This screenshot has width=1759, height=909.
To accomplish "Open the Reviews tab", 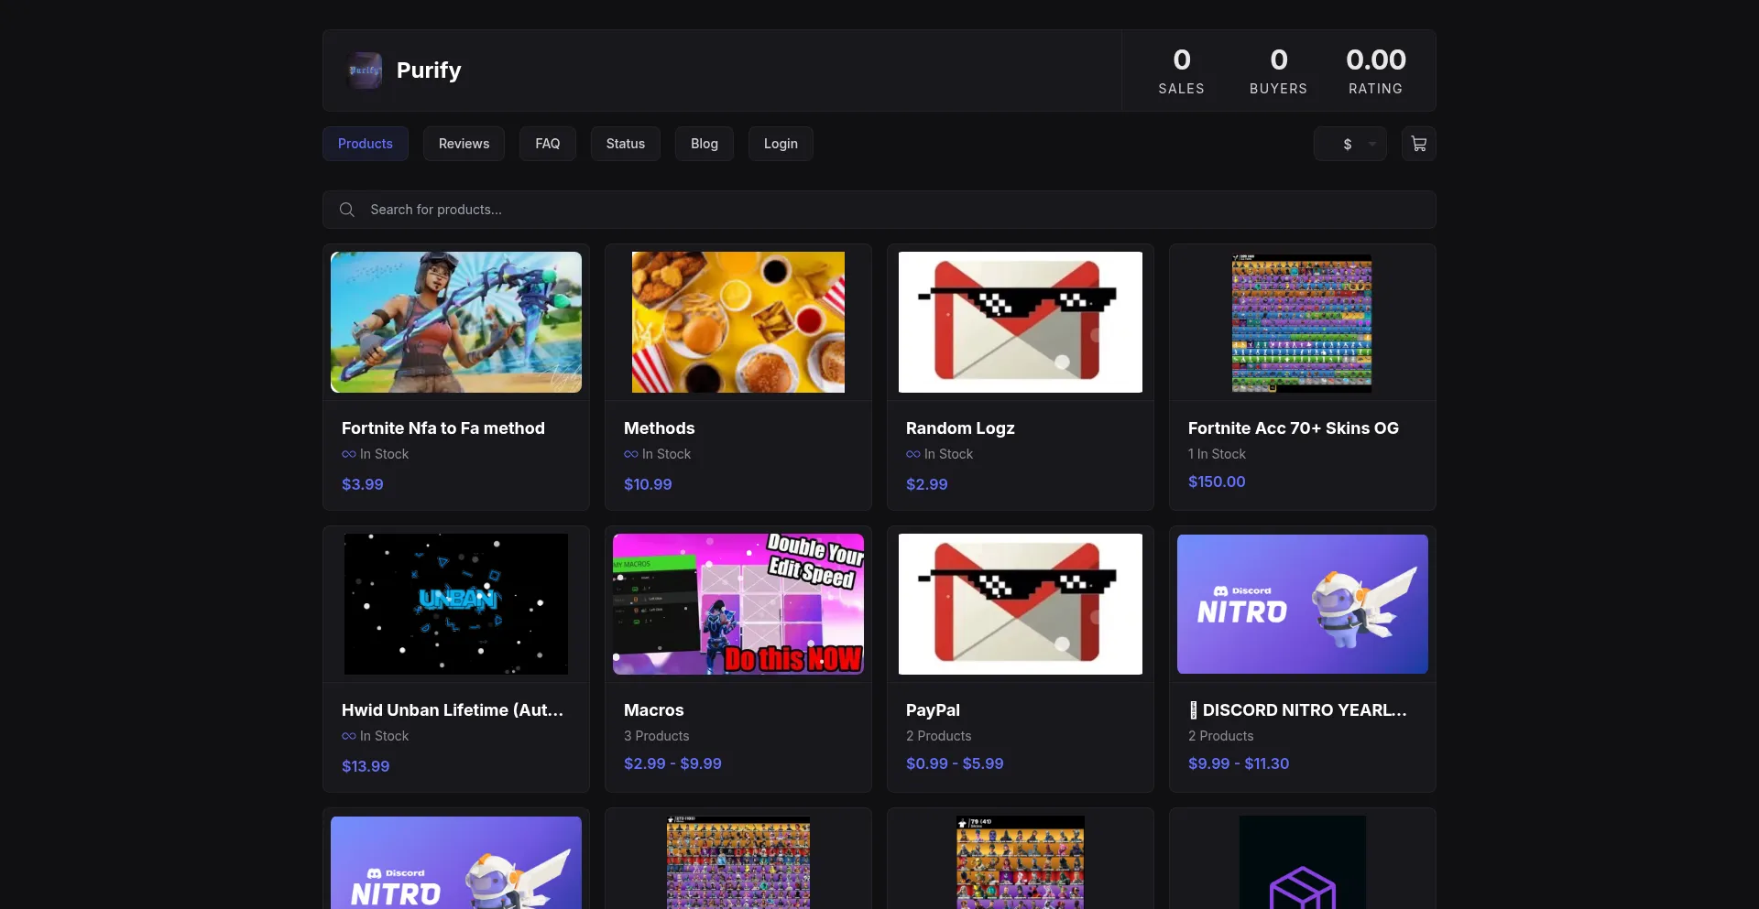I will 464,144.
